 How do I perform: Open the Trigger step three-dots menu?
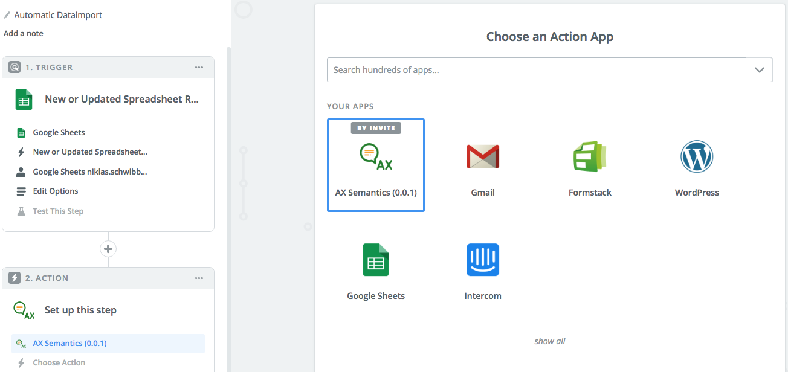pyautogui.click(x=199, y=68)
